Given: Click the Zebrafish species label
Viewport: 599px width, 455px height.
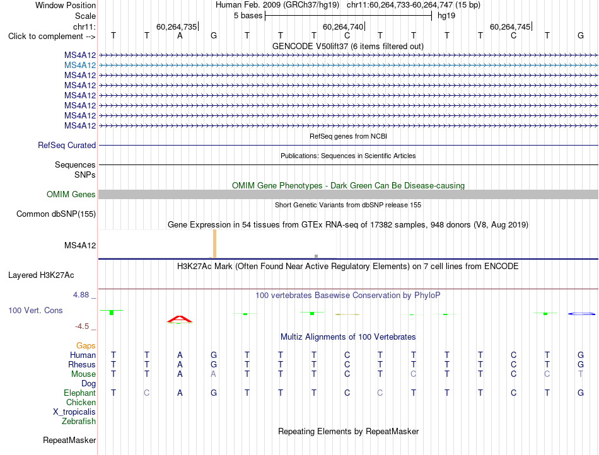Looking at the screenshot, I should click(x=79, y=422).
